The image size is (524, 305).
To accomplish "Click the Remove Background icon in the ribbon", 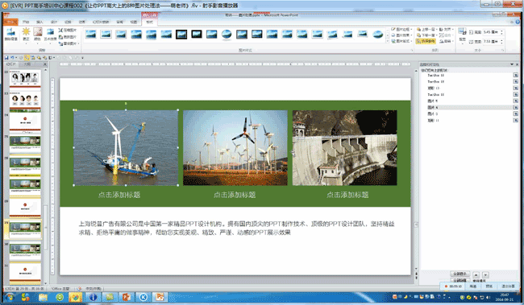I will pyautogui.click(x=10, y=35).
